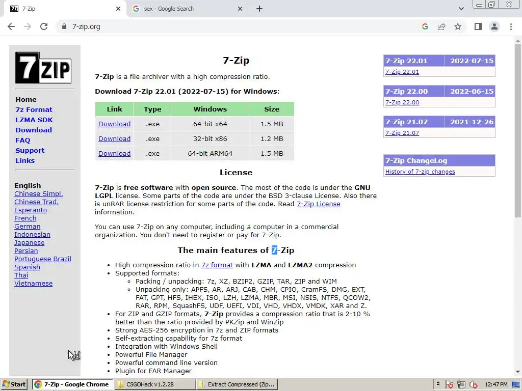Go to Download page in sidebar
The width and height of the screenshot is (522, 391).
click(34, 130)
